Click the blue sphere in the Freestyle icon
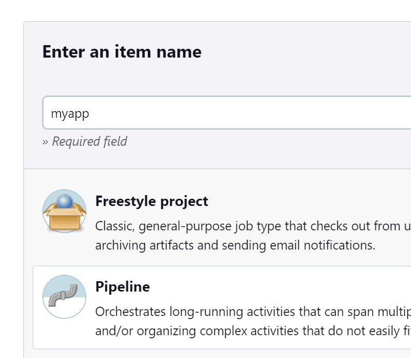Image resolution: width=411 pixels, height=358 pixels. tap(64, 201)
